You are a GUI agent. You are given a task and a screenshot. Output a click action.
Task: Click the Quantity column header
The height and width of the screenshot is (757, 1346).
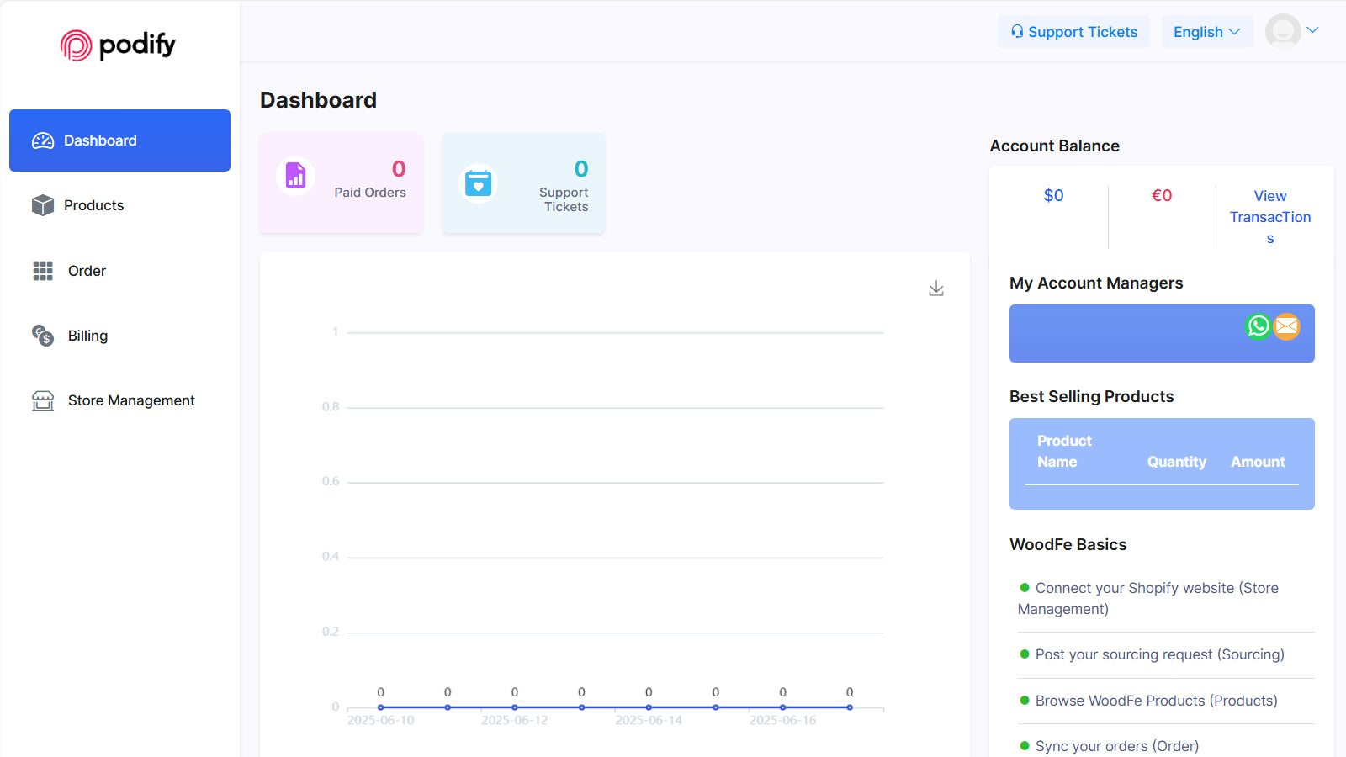(x=1177, y=462)
